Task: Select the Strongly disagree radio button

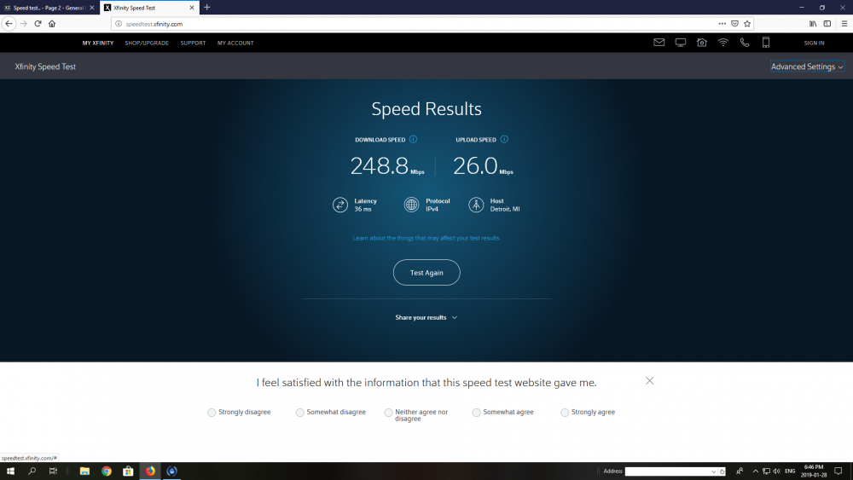Action: 212,413
